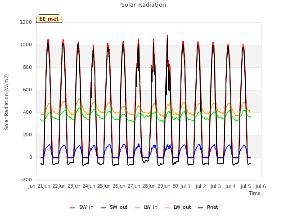Click the Jul 1 x-axis tick label

point(185,186)
